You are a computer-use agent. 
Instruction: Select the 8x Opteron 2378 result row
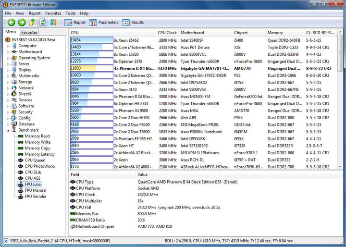(x=203, y=62)
